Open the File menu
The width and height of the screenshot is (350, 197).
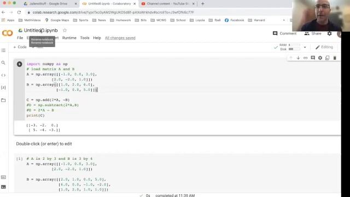20,38
